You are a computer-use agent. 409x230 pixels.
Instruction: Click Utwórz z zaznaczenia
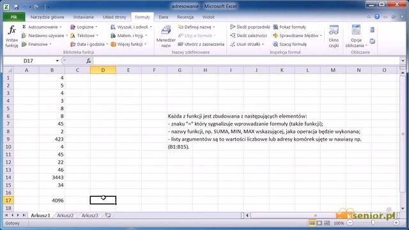pos(201,44)
